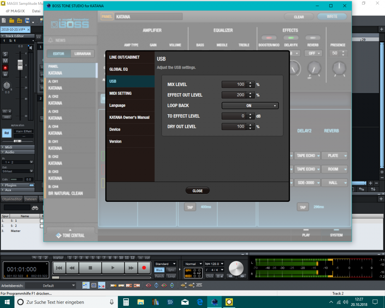Select the Language settings category
Screen dimensions: 385x308
click(x=130, y=106)
